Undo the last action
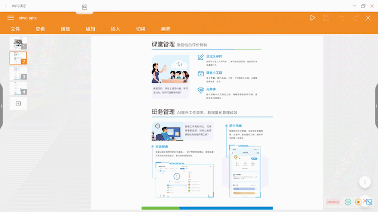Viewport: 378px width, 212px height. coord(341,18)
